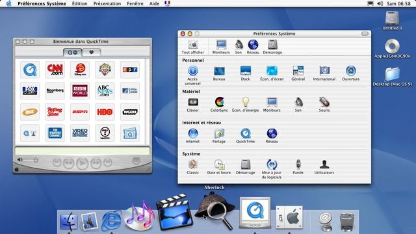Screen dimensions: 416x234
Task: Click QuickTime skip to start button
Action: point(57,162)
